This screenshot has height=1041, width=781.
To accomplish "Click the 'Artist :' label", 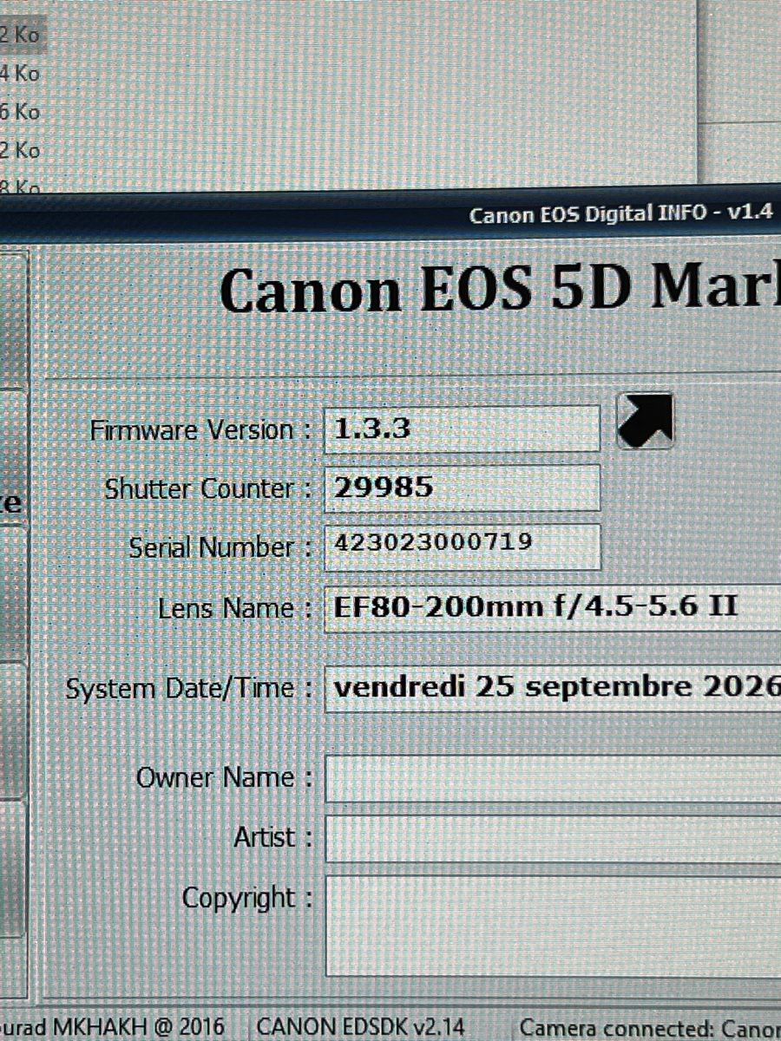I will coord(272,839).
